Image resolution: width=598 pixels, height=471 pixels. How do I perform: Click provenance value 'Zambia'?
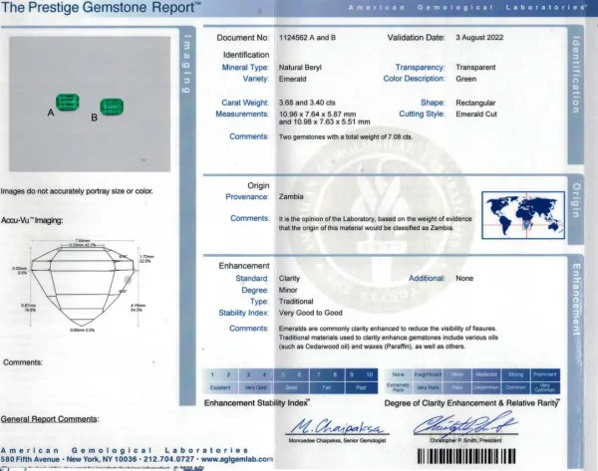pos(291,196)
